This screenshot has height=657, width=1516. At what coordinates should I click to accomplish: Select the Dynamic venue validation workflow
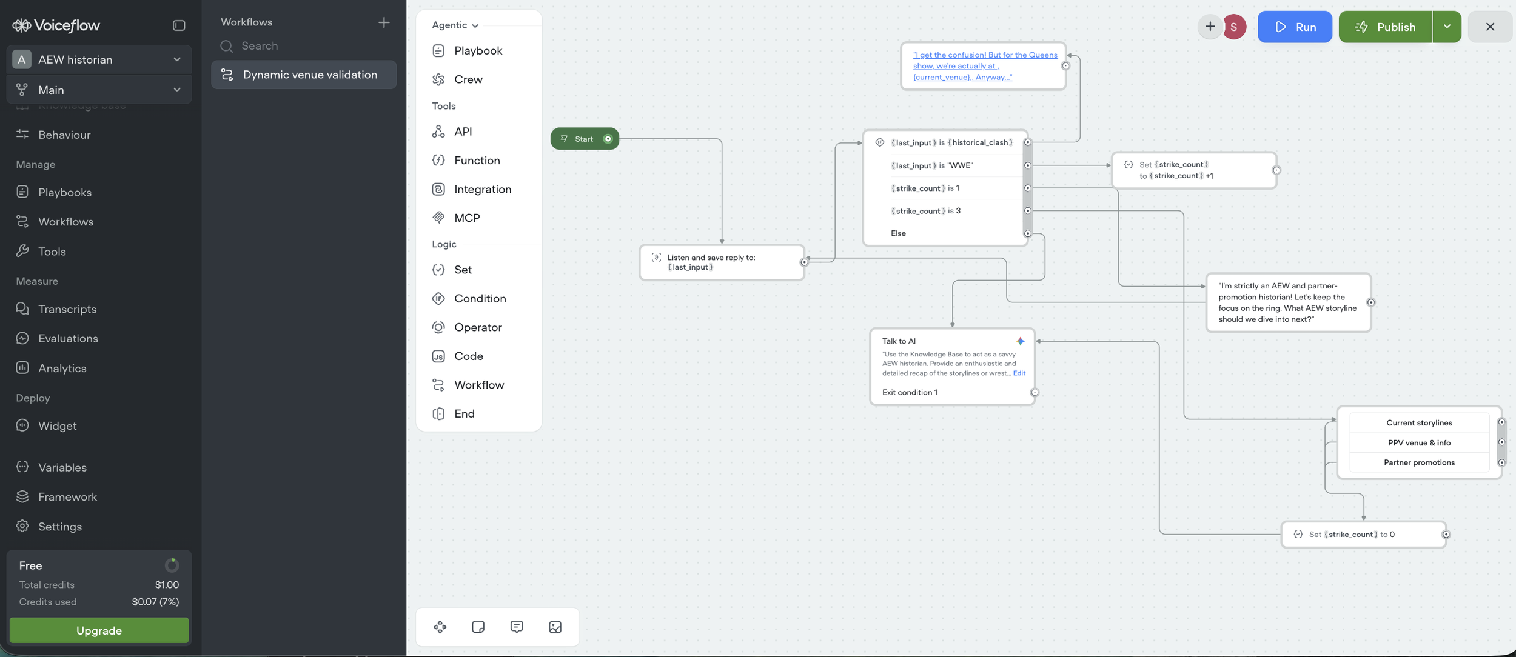[304, 75]
